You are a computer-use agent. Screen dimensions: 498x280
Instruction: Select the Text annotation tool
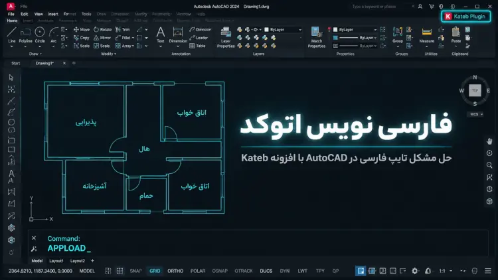[161, 35]
